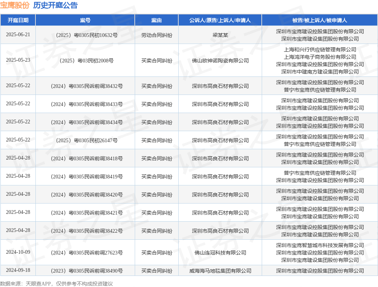Click defendant 深圳市宝鹰智慧城市科技发展有限公司
This screenshot has height=287, width=378.
pos(320,245)
